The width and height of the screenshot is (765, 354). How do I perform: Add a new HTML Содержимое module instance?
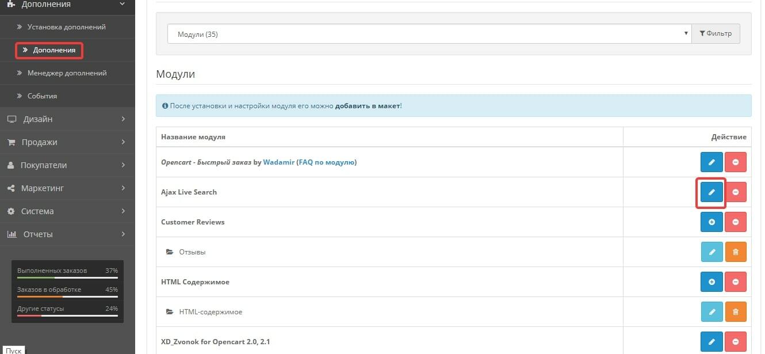[712, 282]
